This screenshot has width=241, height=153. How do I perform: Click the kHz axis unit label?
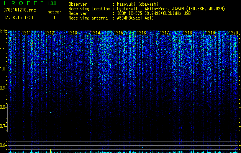pyautogui.click(x=3, y=31)
